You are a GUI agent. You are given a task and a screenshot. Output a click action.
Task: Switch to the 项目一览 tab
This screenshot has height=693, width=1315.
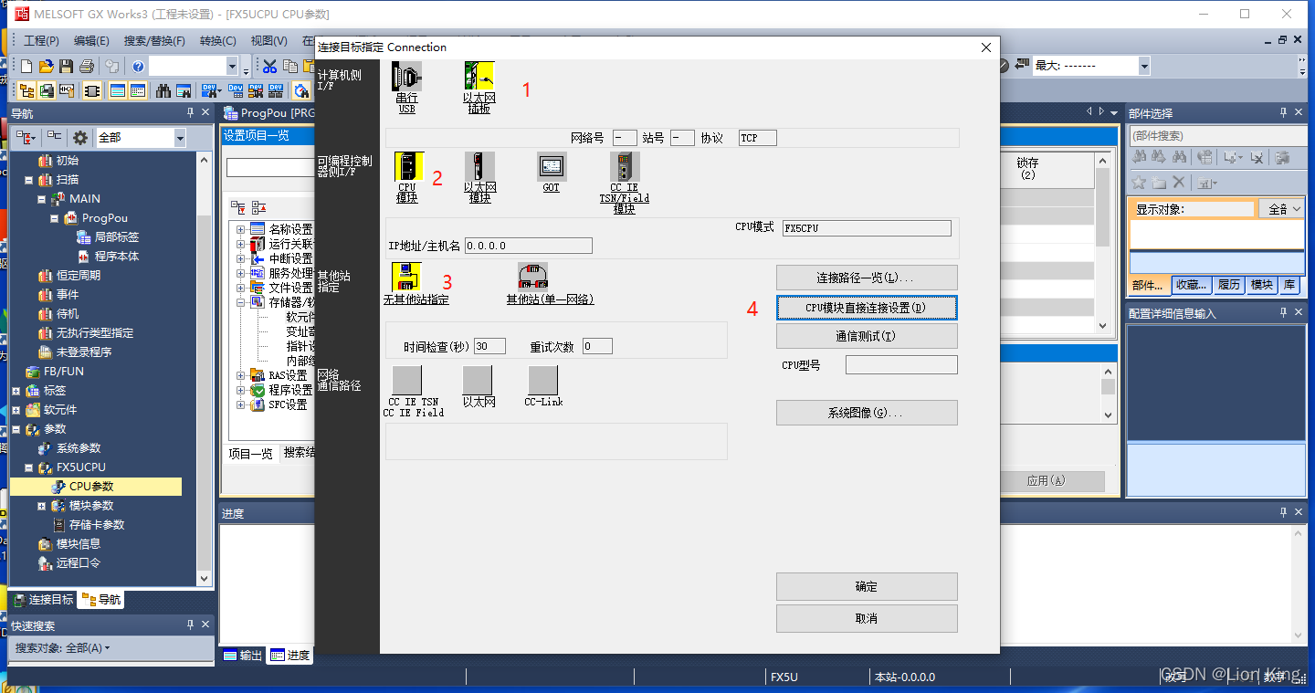[250, 453]
